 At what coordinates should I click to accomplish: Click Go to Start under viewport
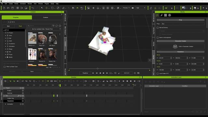click(x=97, y=73)
